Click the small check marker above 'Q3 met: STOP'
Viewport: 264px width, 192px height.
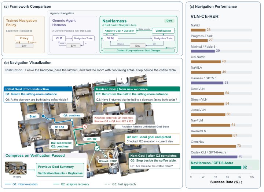point(105,156)
